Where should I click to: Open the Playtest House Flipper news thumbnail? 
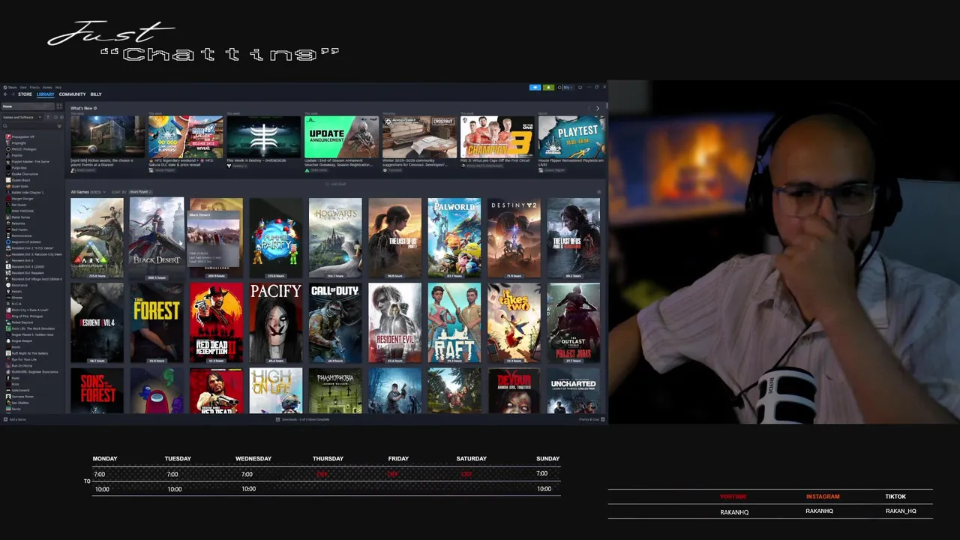571,136
